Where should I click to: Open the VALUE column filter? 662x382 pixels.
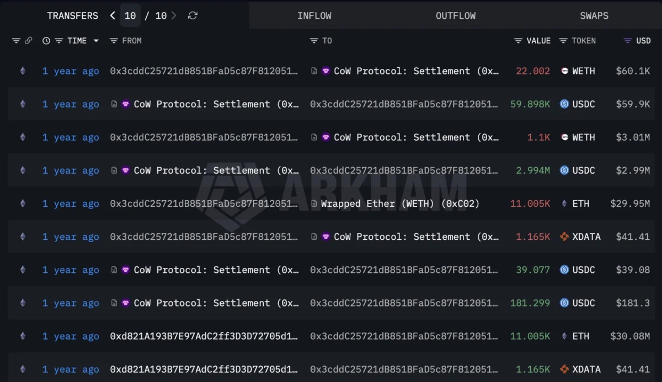pos(518,41)
